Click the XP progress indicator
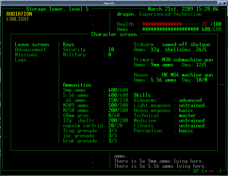The height and width of the screenshot is (176, 228). 207,171
